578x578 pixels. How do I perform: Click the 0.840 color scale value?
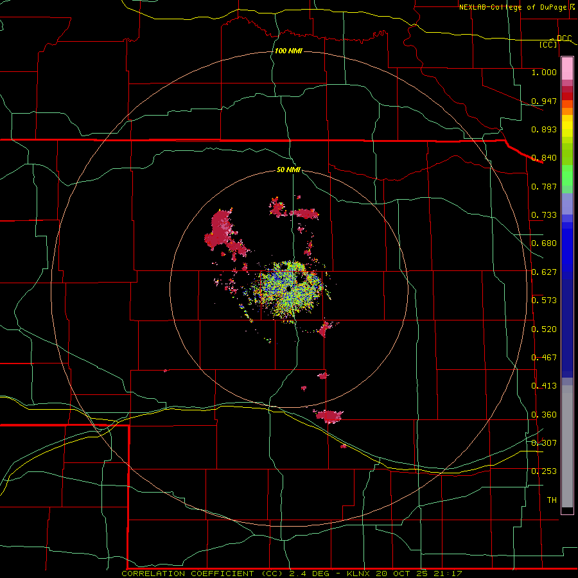point(544,158)
